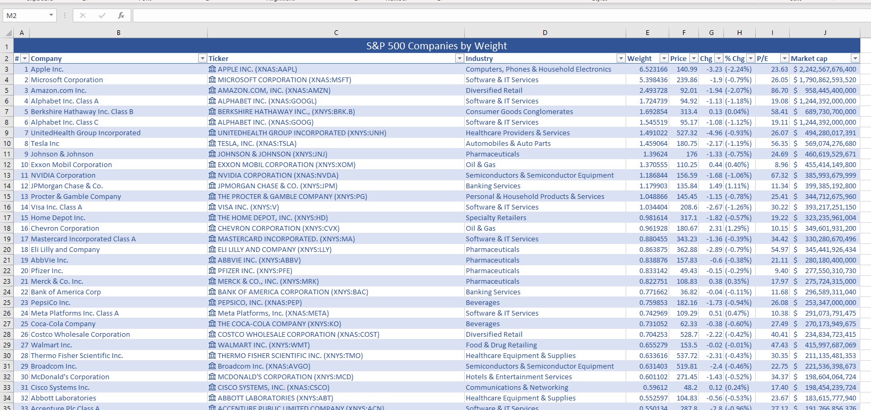Select the cell 'Walmart Inc.'

pos(118,345)
